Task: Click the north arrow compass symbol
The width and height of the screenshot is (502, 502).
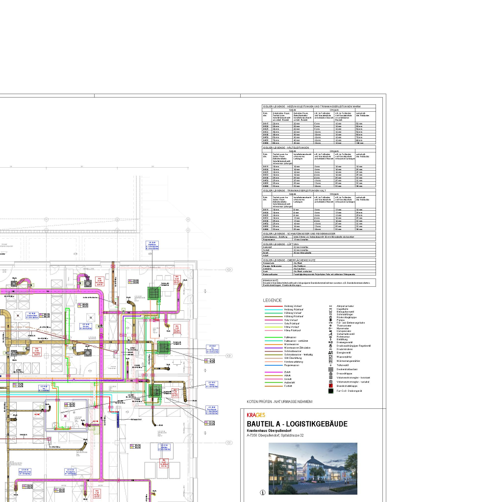Action: [x=263, y=492]
